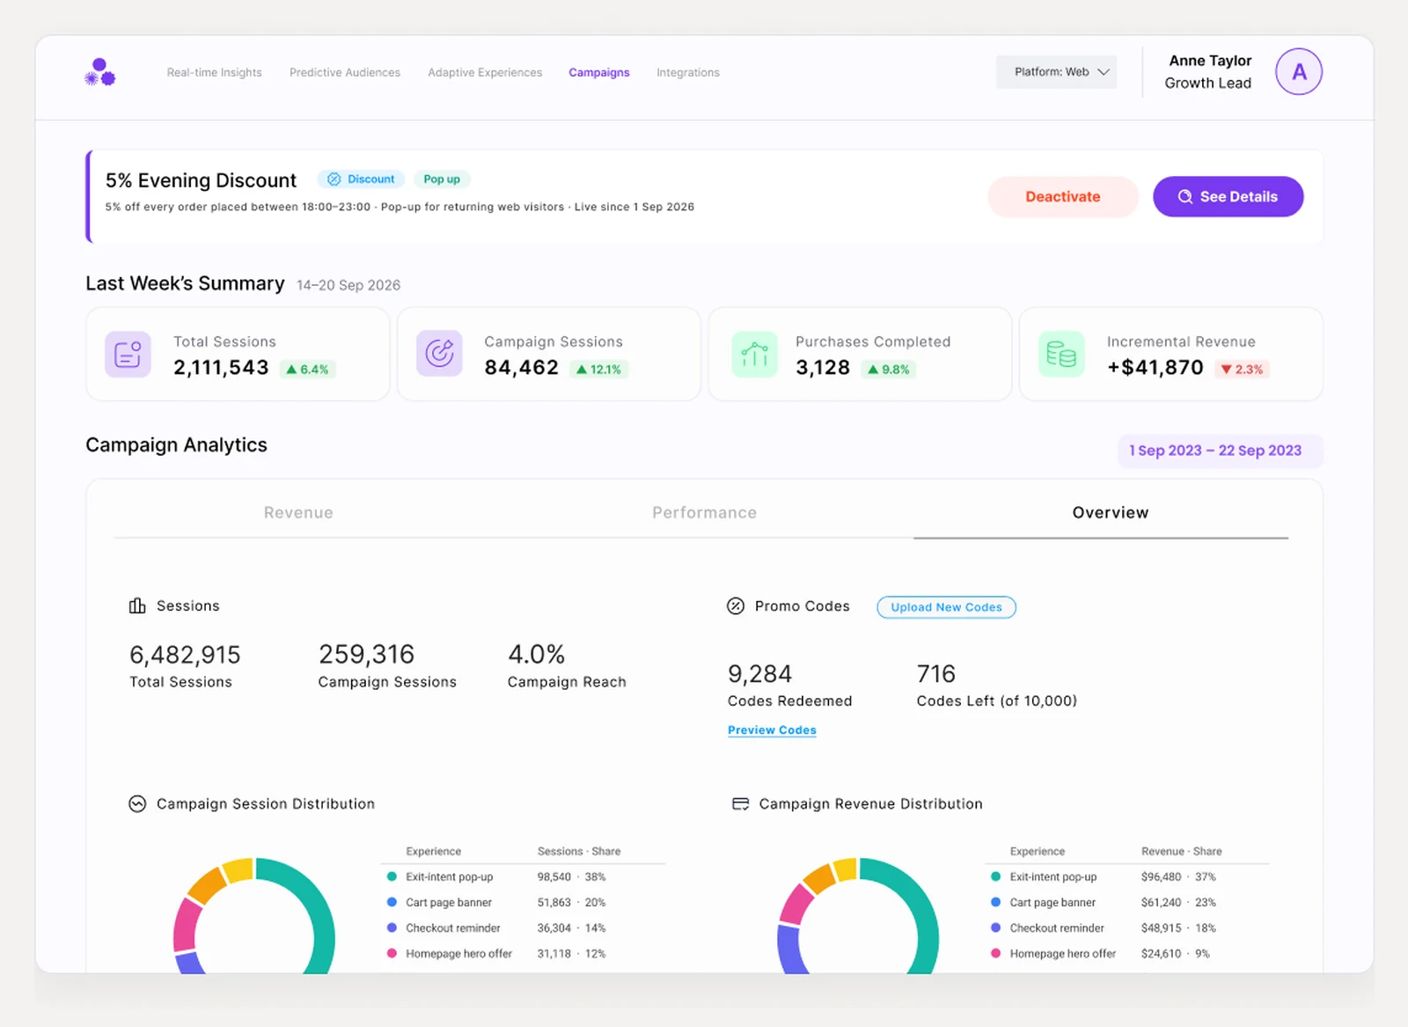Open the Platform: Web dropdown
1408x1027 pixels.
[1056, 72]
